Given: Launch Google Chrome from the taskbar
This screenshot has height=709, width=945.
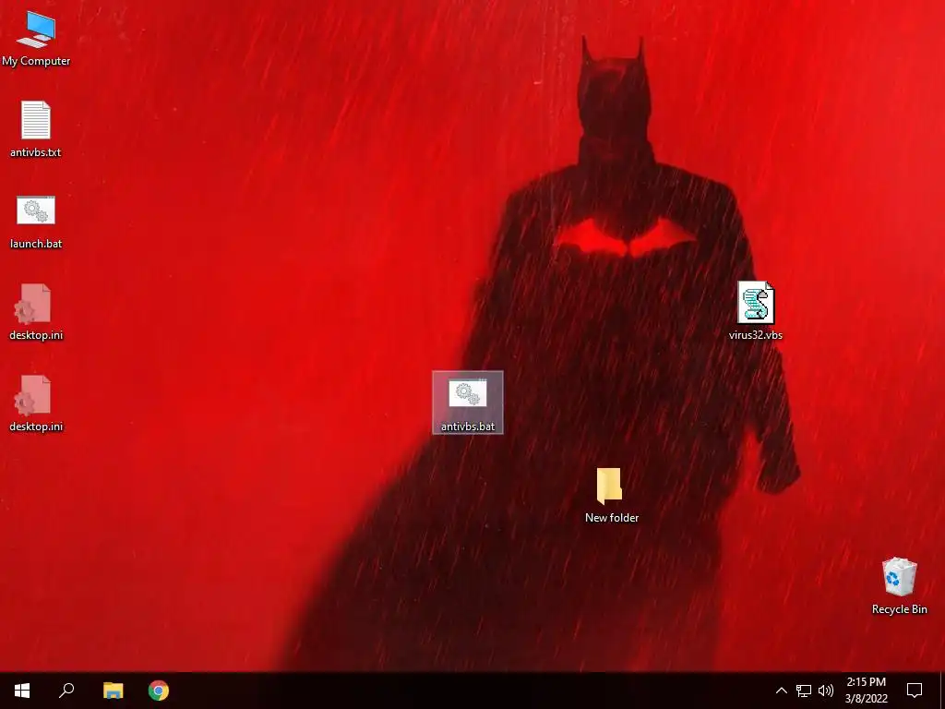Looking at the screenshot, I should (x=159, y=691).
